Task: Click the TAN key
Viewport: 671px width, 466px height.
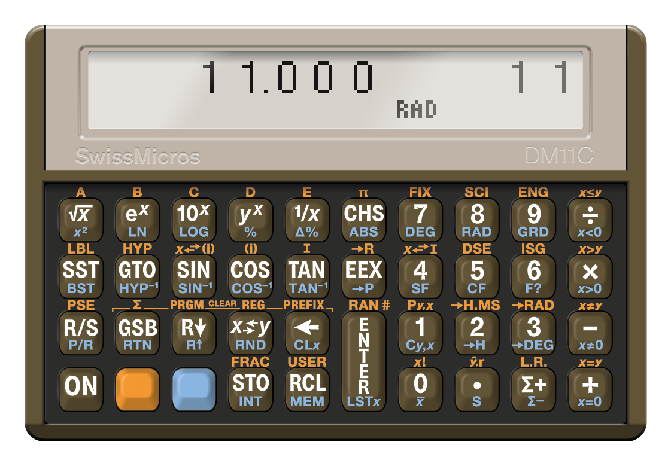Action: coord(307,276)
